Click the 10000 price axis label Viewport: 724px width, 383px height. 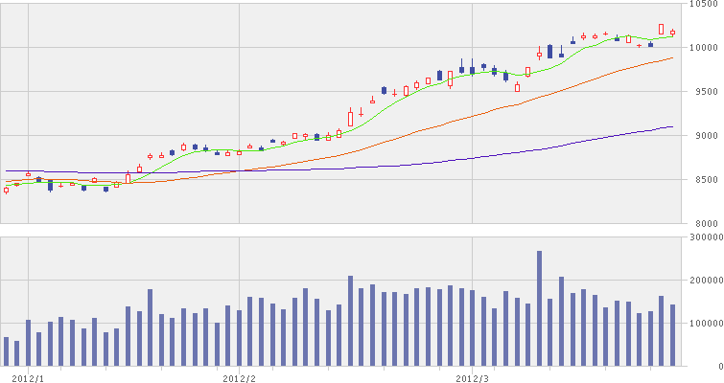coord(703,48)
